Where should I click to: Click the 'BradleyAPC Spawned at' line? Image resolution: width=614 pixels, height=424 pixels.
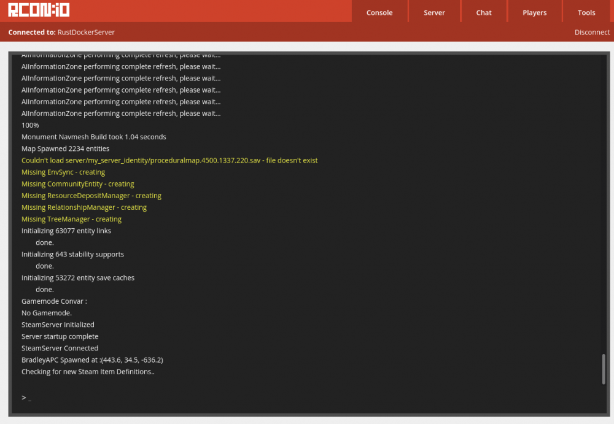[92, 360]
